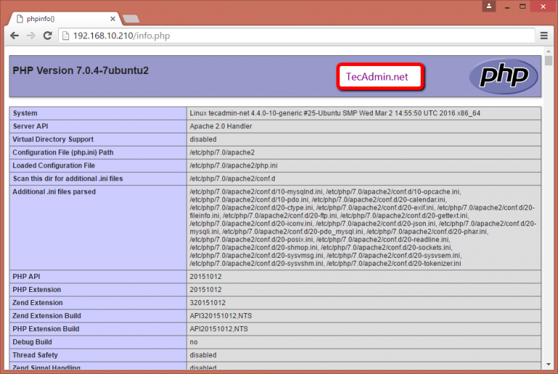Click the PHP logo image
Screen dimensions: 558x374
click(x=504, y=76)
